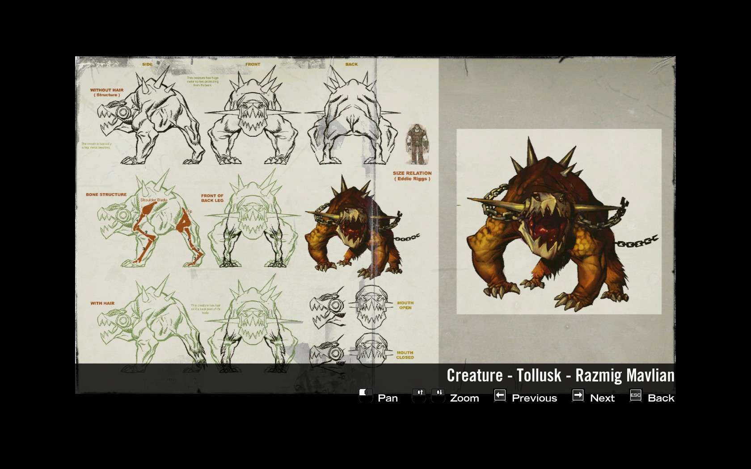The width and height of the screenshot is (751, 469).
Task: Return using the Back label
Action: (661, 398)
